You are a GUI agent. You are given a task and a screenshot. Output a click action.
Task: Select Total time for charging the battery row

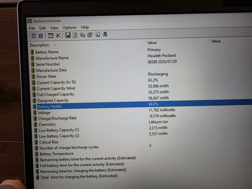(x=79, y=177)
